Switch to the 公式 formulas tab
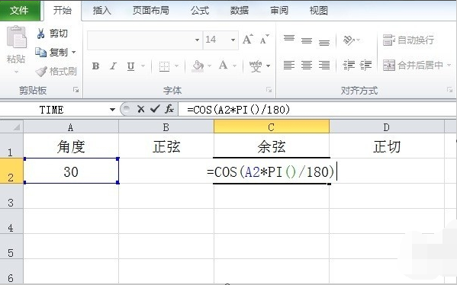This screenshot has height=285, width=457. pos(200,11)
